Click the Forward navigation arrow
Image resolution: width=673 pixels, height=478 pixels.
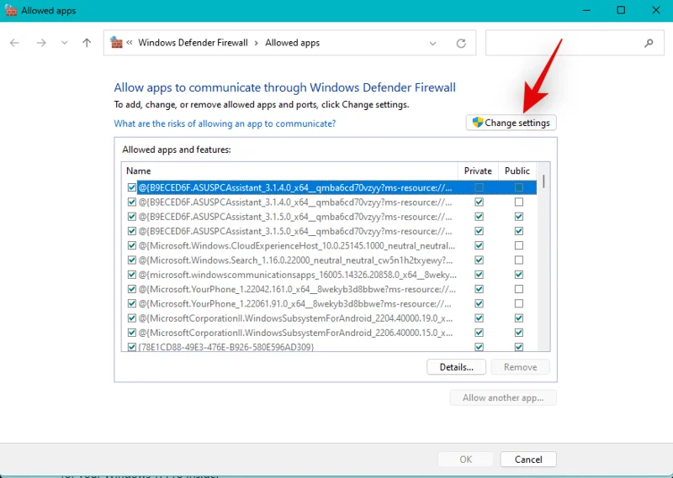pyautogui.click(x=40, y=43)
